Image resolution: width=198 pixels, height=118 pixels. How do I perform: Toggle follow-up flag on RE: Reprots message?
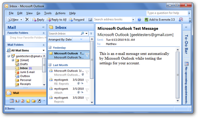point(87,81)
